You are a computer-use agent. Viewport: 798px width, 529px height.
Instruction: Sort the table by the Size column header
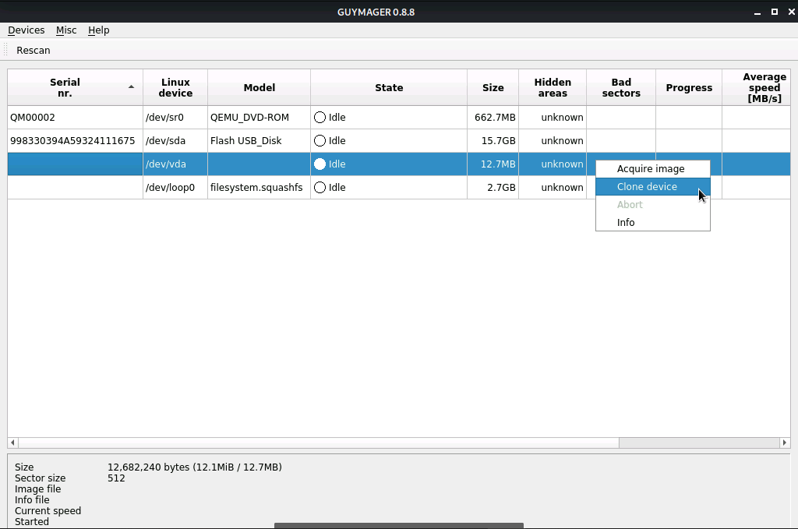point(493,88)
